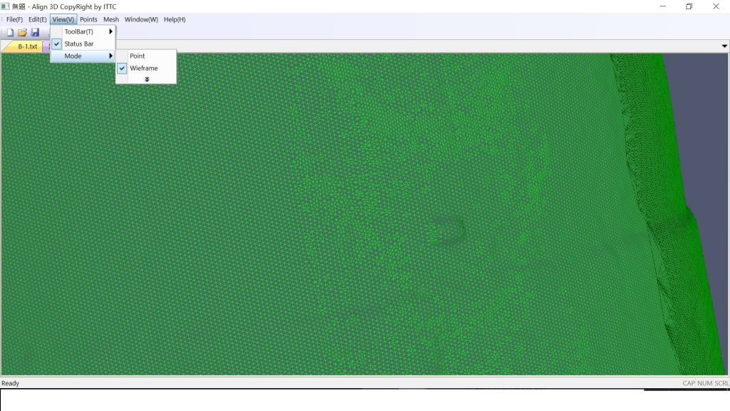Image resolution: width=730 pixels, height=411 pixels.
Task: Click the Open file folder icon
Action: [x=22, y=32]
